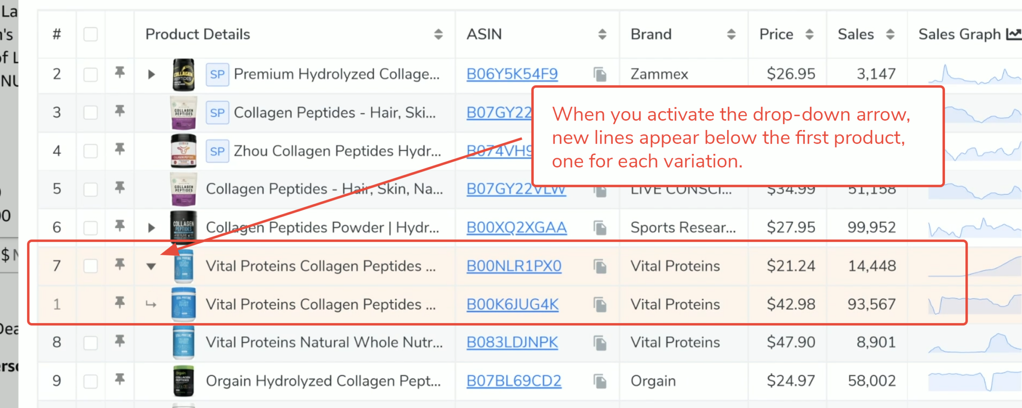The image size is (1022, 408).
Task: Pin the Premium Hydrolyzed Collagen row
Action: pyautogui.click(x=119, y=73)
